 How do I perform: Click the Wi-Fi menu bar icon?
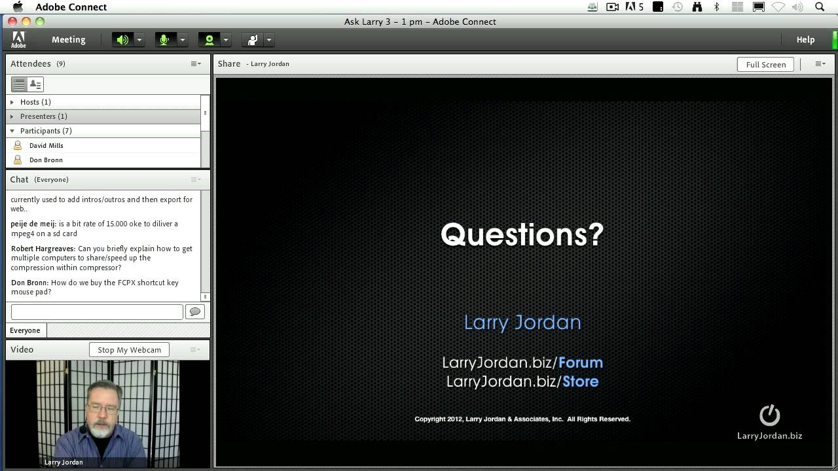click(778, 7)
